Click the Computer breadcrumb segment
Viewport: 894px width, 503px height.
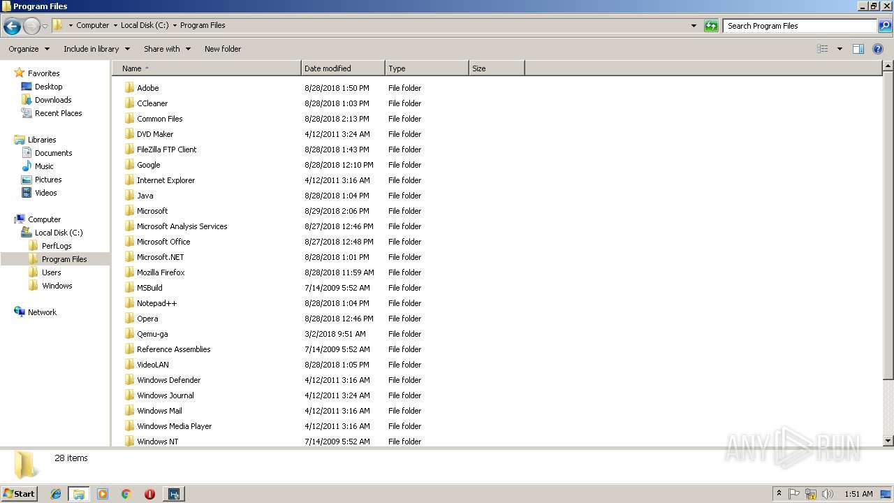click(92, 25)
